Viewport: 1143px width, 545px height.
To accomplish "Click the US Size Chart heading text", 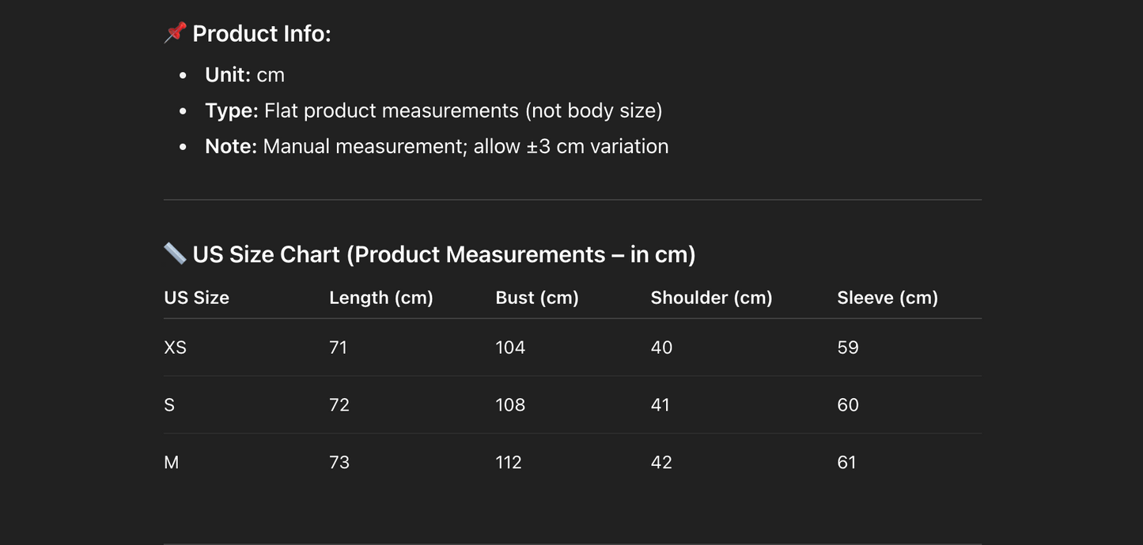I will point(444,254).
